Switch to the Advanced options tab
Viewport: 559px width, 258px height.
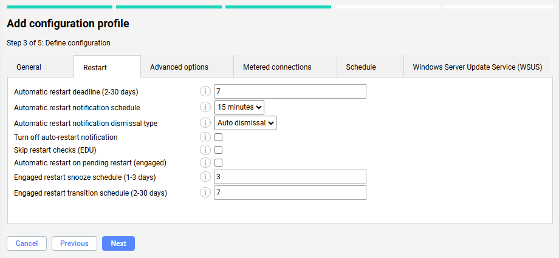tap(179, 67)
